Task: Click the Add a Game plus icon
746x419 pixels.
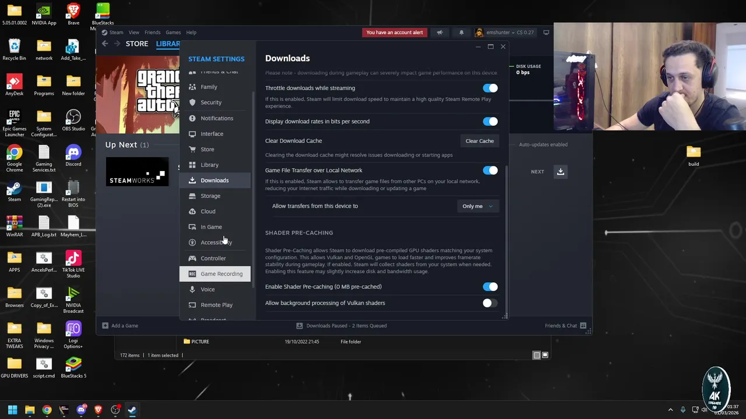Action: click(105, 326)
